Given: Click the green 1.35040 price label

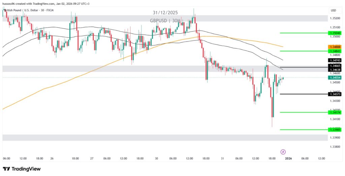Looking at the screenshot, I should click(335, 33).
